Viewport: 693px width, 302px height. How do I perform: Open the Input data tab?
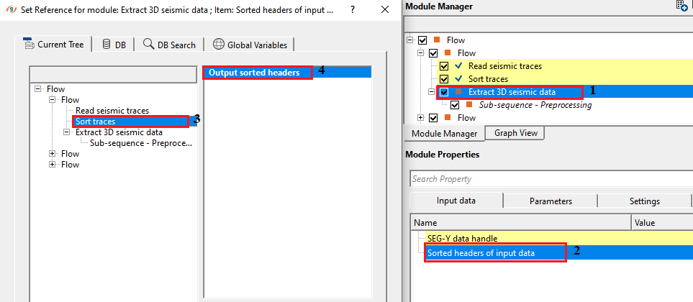pyautogui.click(x=456, y=201)
